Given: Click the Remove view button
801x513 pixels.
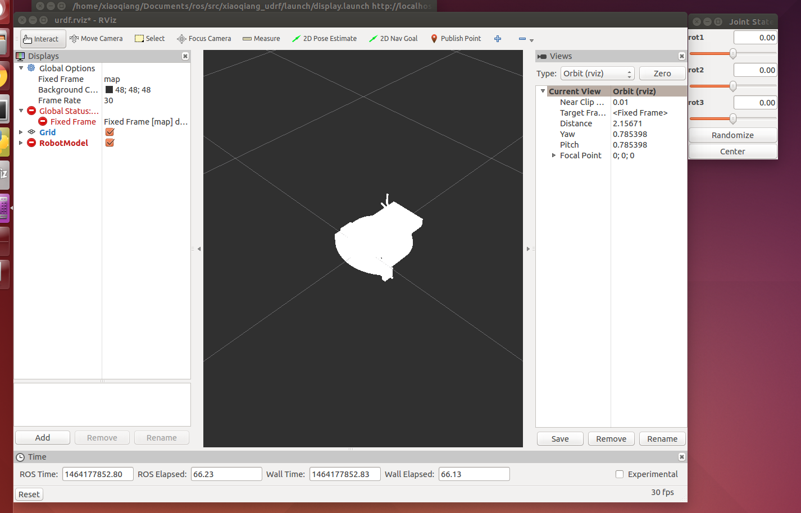Looking at the screenshot, I should (x=611, y=439).
